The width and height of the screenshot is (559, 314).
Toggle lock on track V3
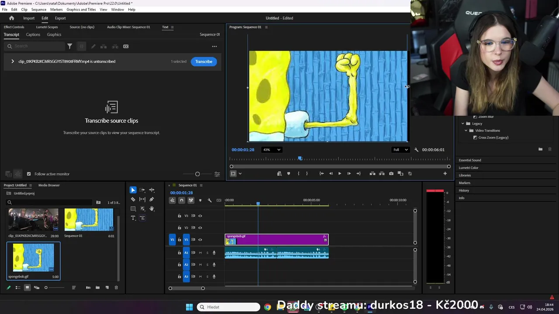[x=179, y=216]
